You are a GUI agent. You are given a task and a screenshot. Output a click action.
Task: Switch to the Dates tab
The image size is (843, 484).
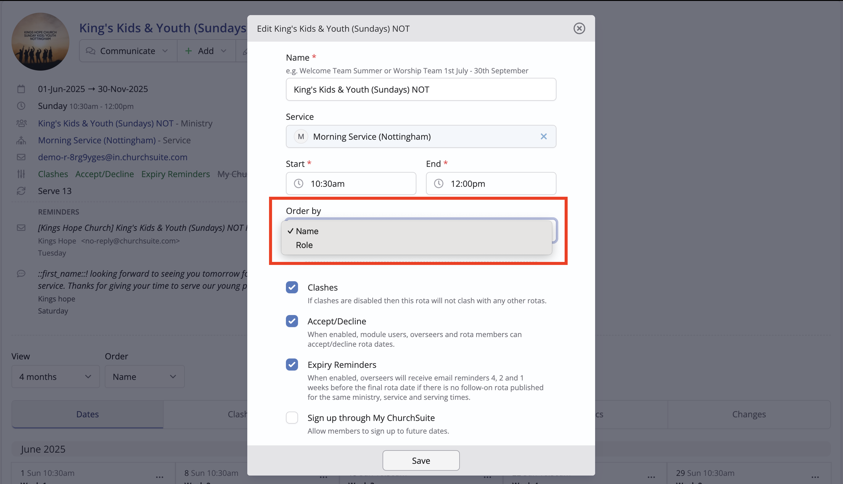click(x=88, y=414)
